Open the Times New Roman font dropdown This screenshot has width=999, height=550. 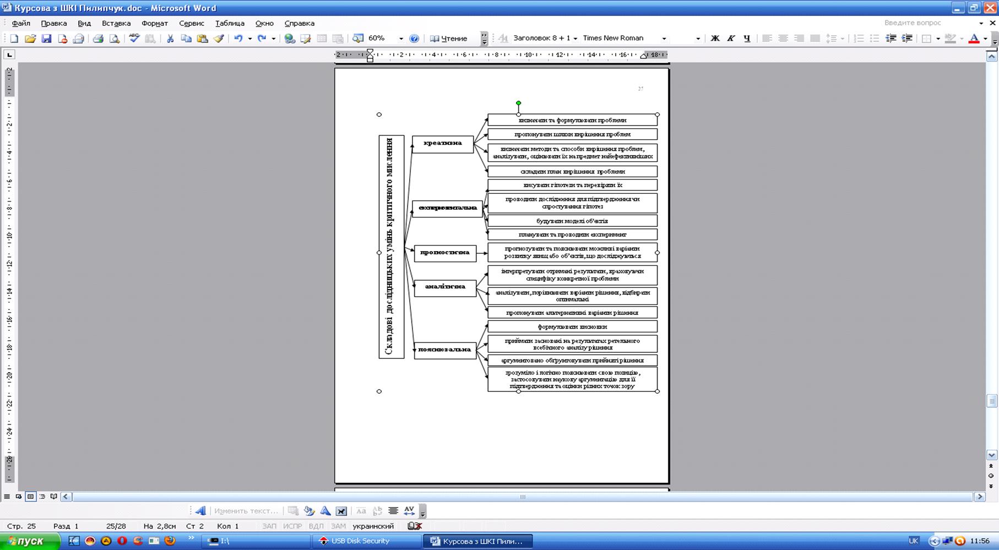pyautogui.click(x=664, y=39)
